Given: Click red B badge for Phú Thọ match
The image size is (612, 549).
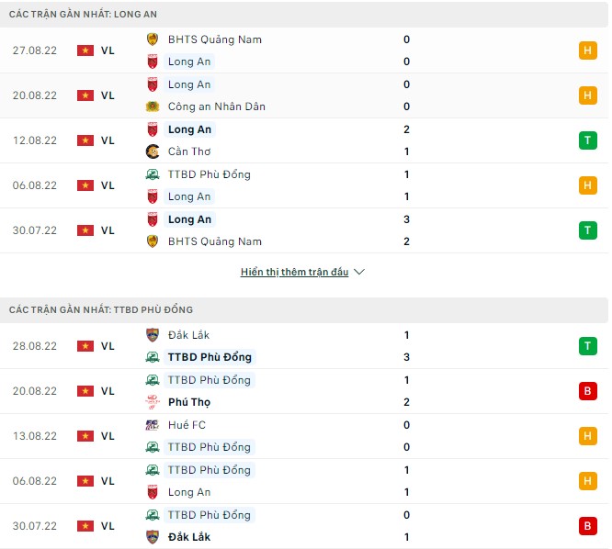Looking at the screenshot, I should pos(587,391).
